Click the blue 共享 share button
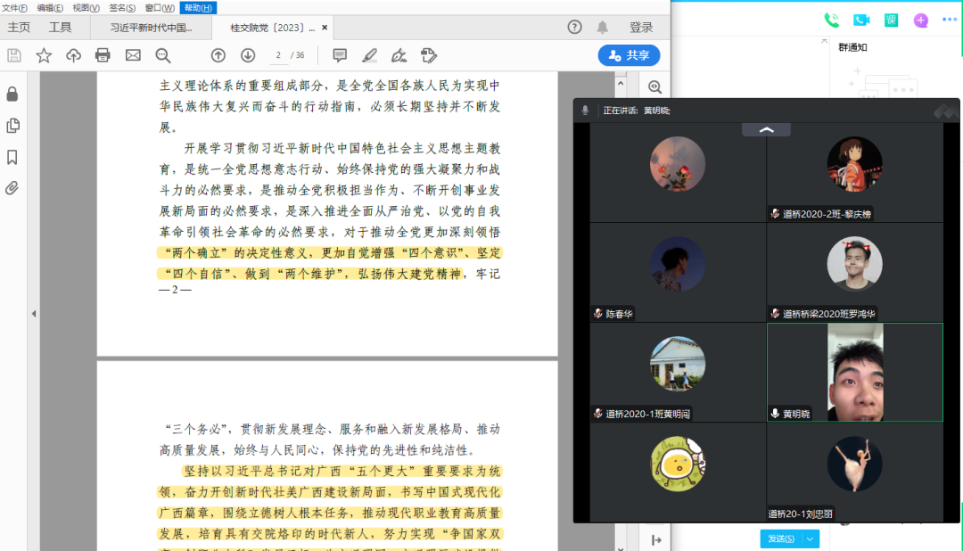The width and height of the screenshot is (963, 551). pos(629,55)
